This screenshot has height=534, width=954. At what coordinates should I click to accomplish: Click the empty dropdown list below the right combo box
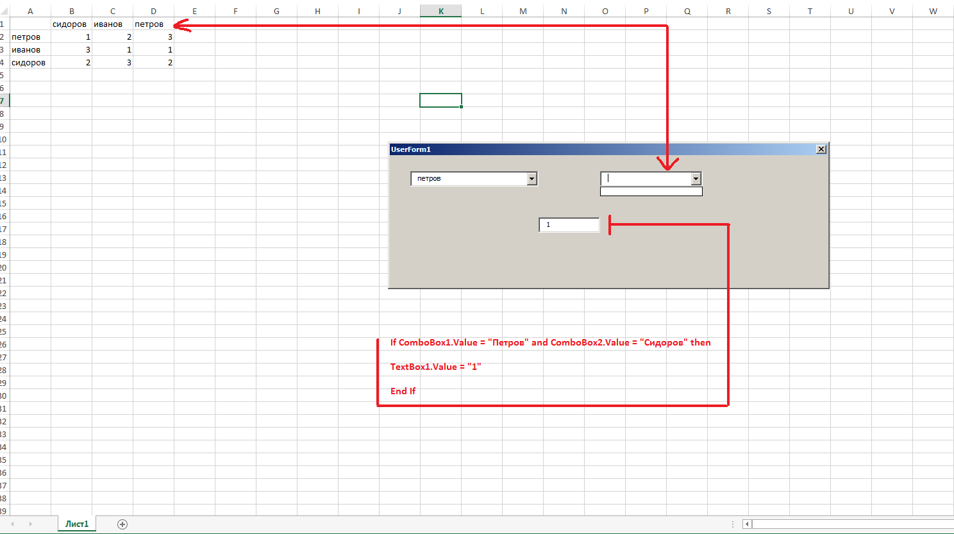(x=651, y=191)
